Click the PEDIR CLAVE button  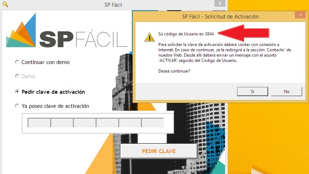[159, 151]
